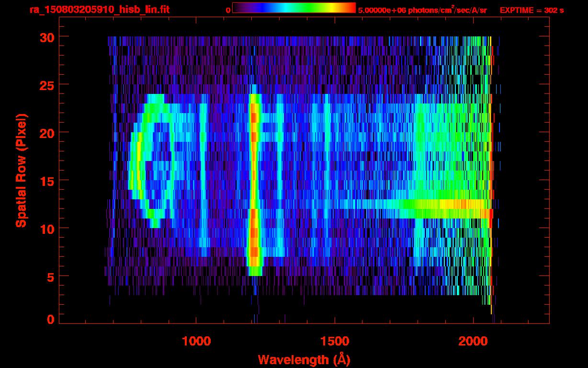Click the y-axis tick label 25
Viewport: 588px width, 368px height.
(x=47, y=85)
